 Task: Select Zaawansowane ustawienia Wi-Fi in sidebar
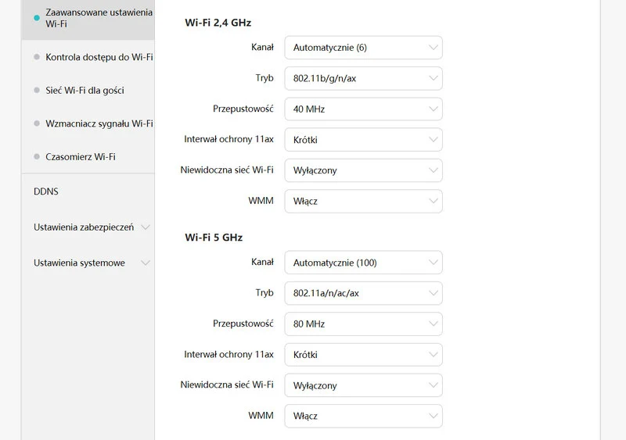tap(99, 19)
